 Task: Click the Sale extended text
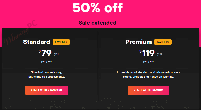point(97,23)
